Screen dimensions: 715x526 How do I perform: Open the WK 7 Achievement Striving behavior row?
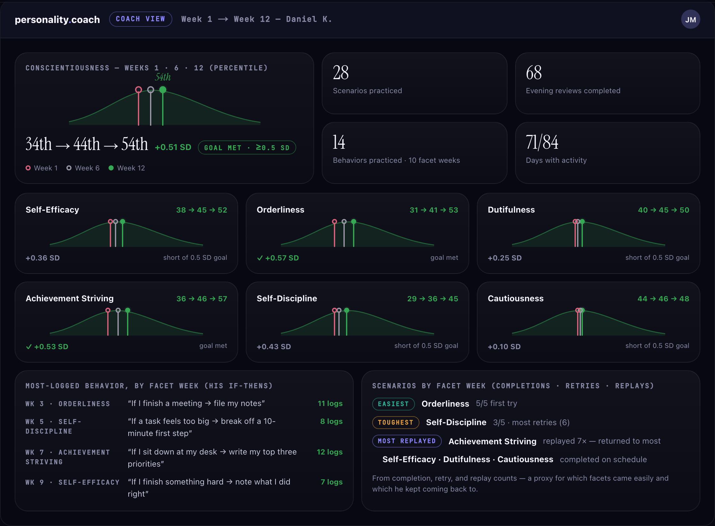[184, 458]
